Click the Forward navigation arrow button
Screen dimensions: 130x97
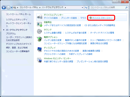click(8, 8)
